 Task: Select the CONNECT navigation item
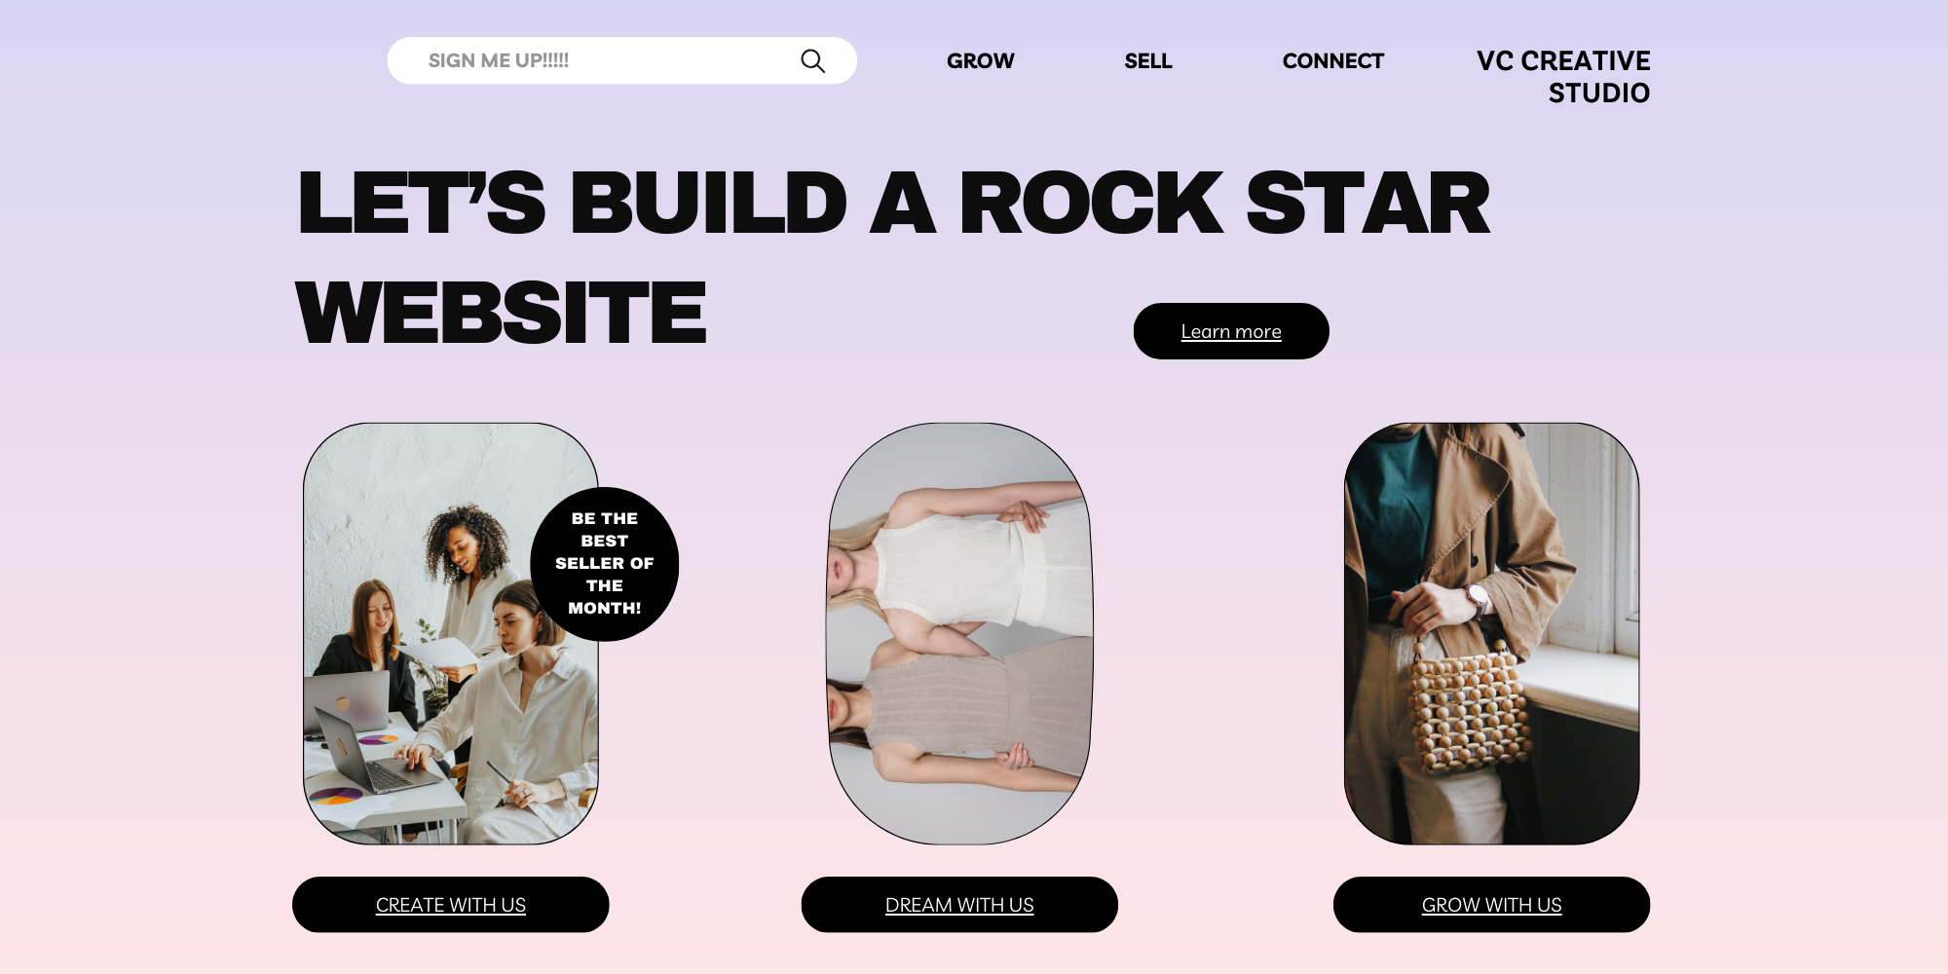tap(1332, 60)
